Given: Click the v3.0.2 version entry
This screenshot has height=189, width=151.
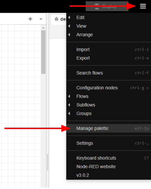Looking at the screenshot, I should coord(109,175).
